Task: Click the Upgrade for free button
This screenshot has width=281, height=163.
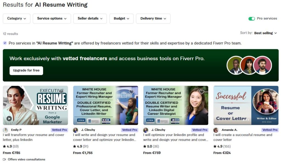Action: pos(26,71)
